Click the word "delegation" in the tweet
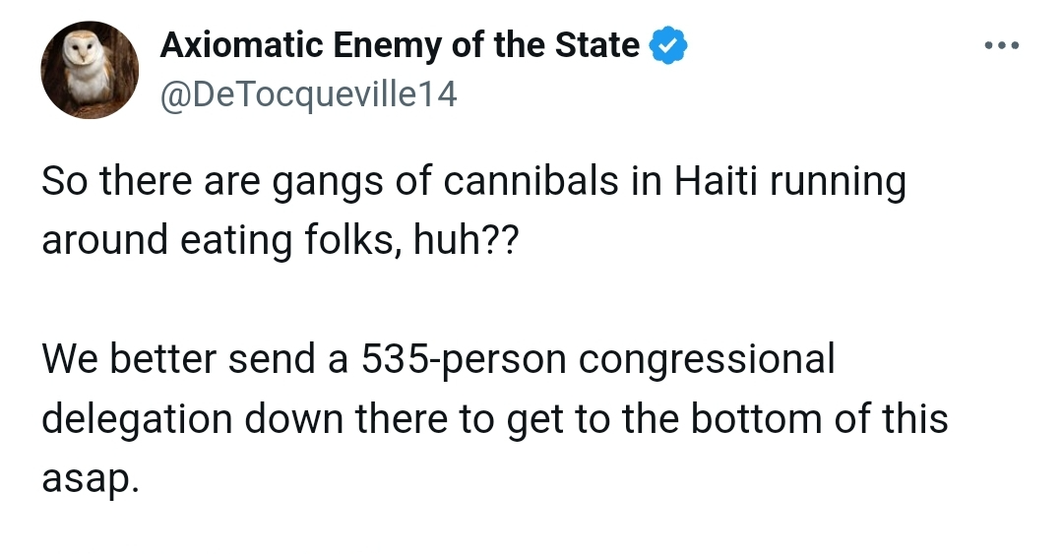This screenshot has width=1063, height=554. (135, 420)
